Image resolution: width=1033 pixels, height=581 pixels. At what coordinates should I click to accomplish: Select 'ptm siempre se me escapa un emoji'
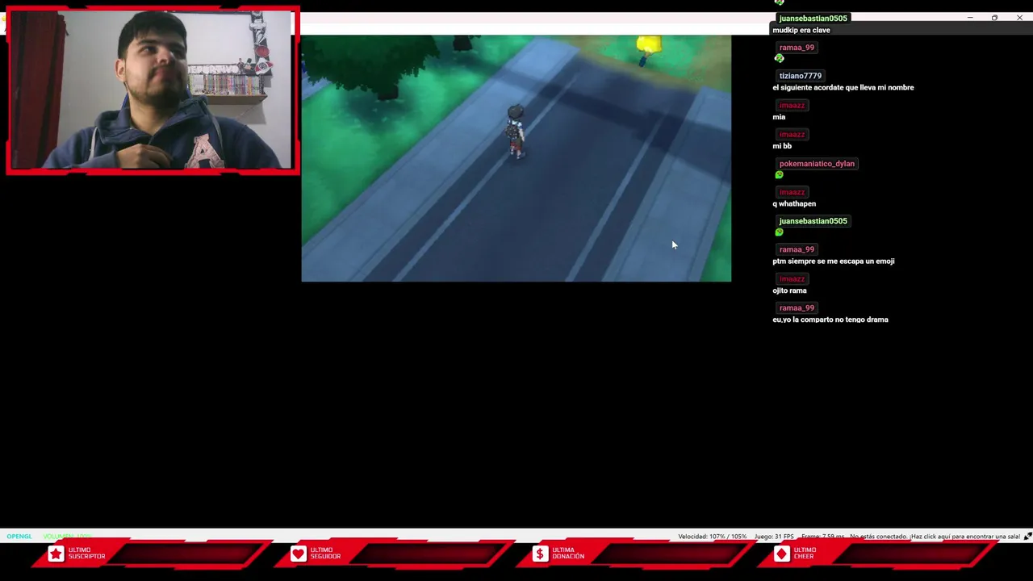pyautogui.click(x=834, y=261)
